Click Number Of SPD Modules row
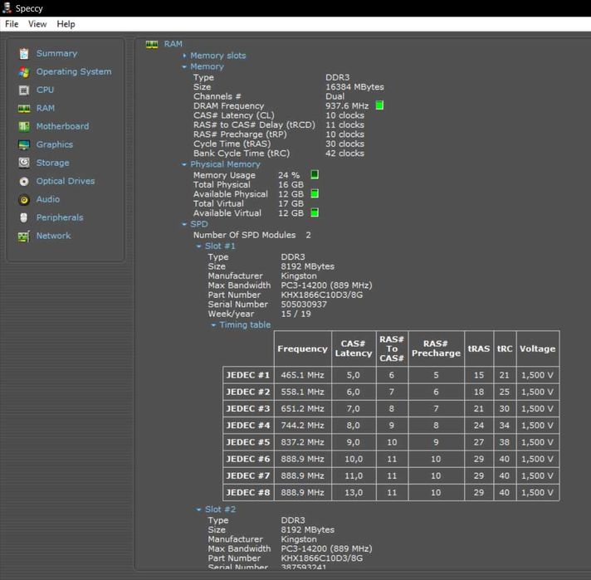 click(x=252, y=235)
